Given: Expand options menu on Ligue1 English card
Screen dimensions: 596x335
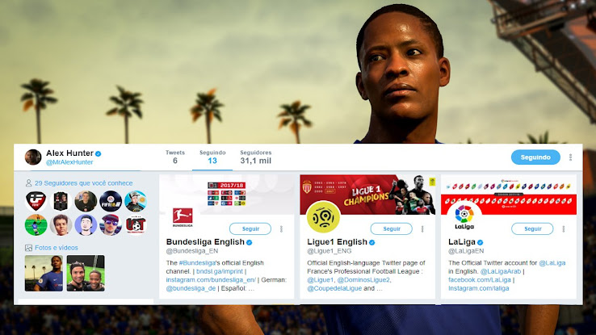Looking at the screenshot, I should tap(422, 228).
